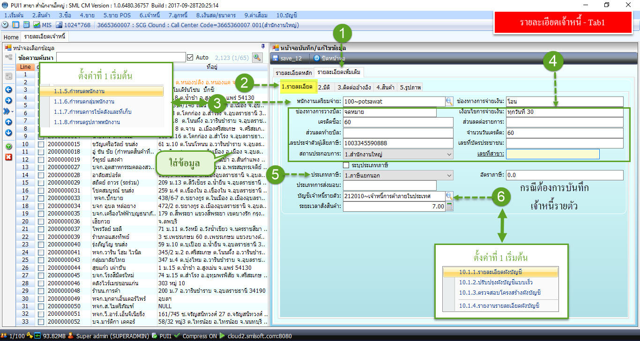Click the save_12 disk button

(287, 59)
